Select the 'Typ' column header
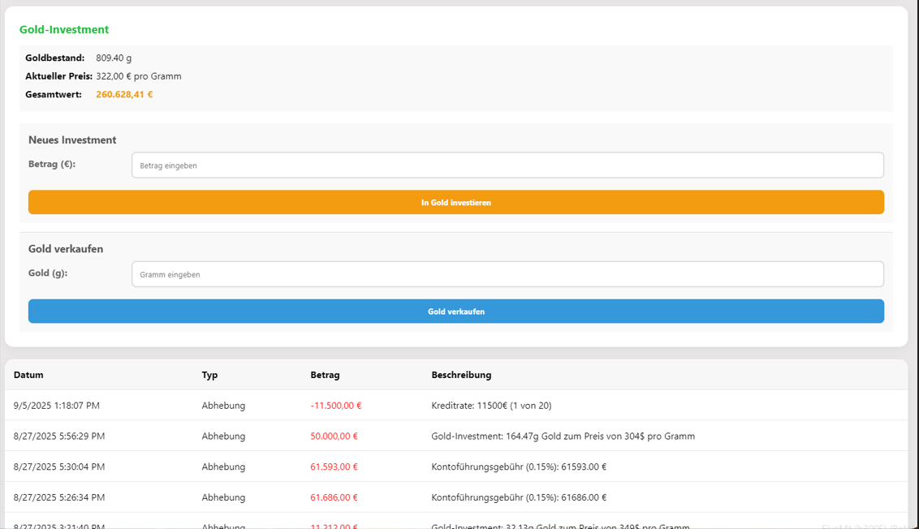Screen dimensions: 919x529 209,375
